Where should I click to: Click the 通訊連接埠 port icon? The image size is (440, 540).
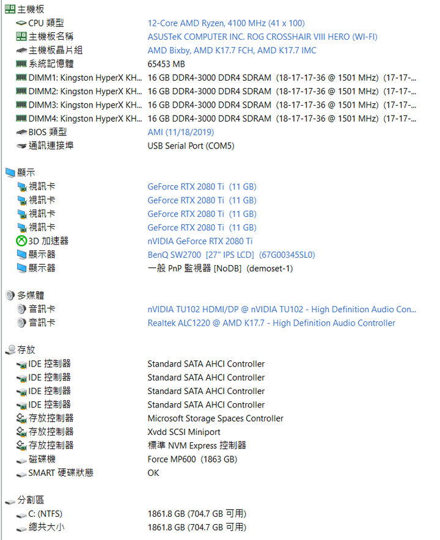point(21,145)
